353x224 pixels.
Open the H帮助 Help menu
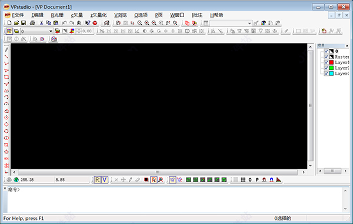pyautogui.click(x=217, y=15)
